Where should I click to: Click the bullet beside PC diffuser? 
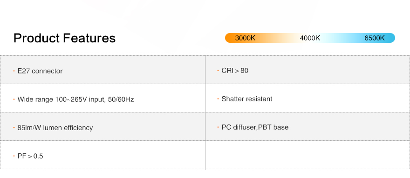tap(218, 127)
